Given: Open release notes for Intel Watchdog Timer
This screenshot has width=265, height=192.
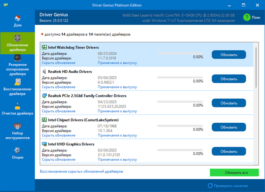Looking at the screenshot, I should coord(117,63).
